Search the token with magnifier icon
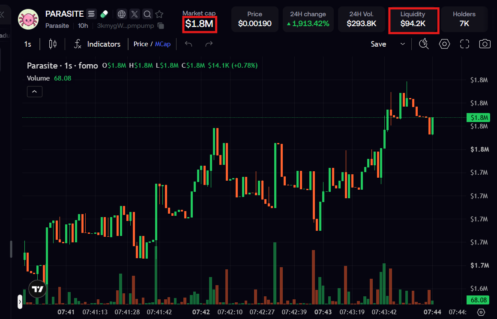Screen dimensions: 497x319 147,14
